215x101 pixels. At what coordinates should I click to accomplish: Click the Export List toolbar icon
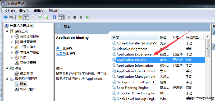tap(46, 17)
